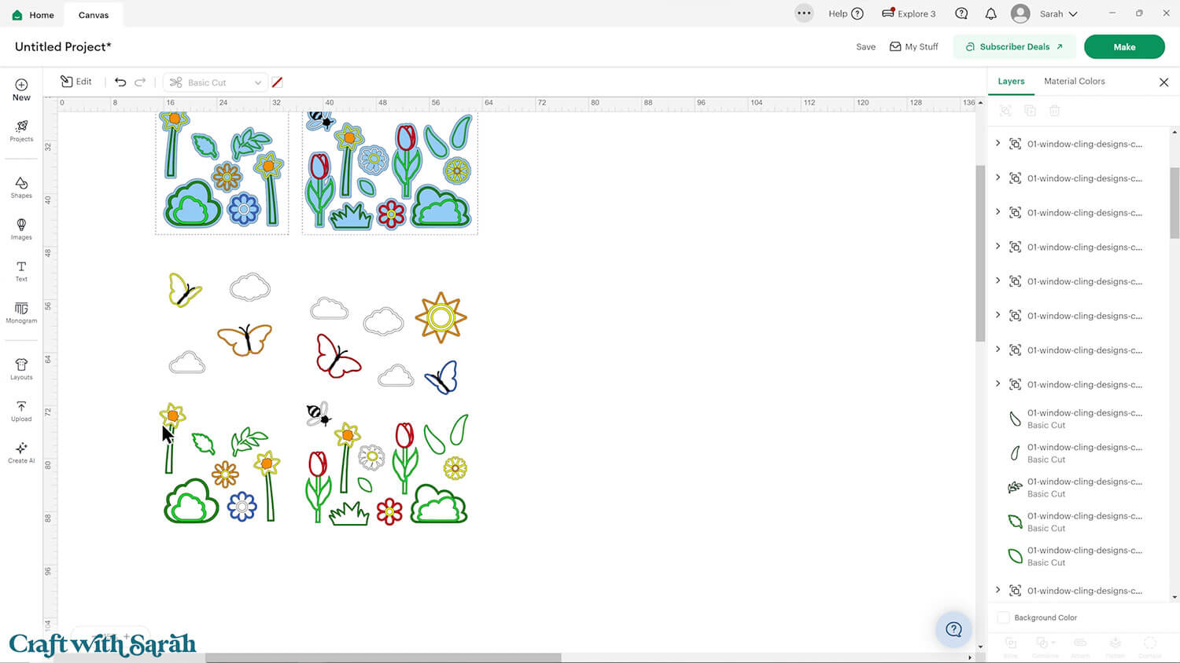
Task: Open the Images library
Action: (x=21, y=229)
